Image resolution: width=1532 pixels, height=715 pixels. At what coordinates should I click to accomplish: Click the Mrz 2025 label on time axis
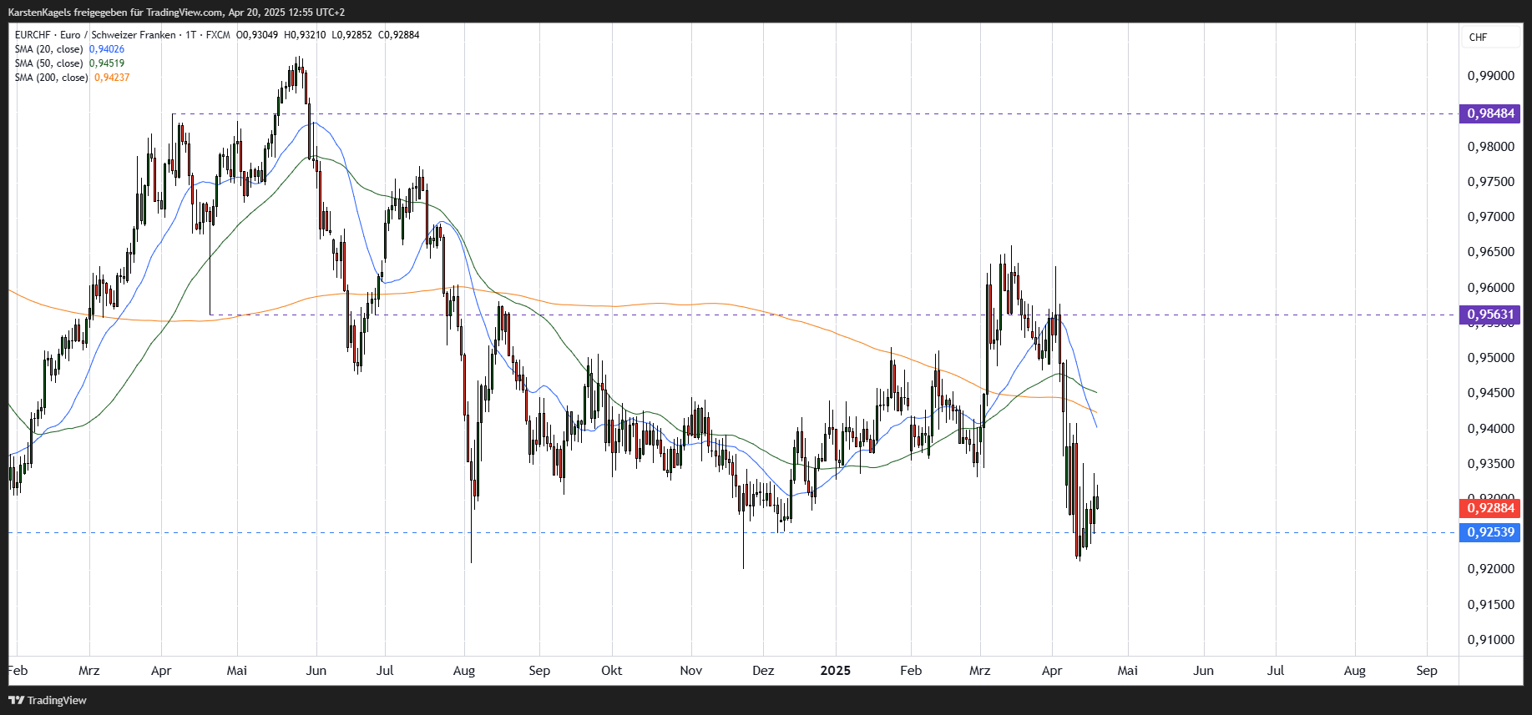[x=980, y=671]
